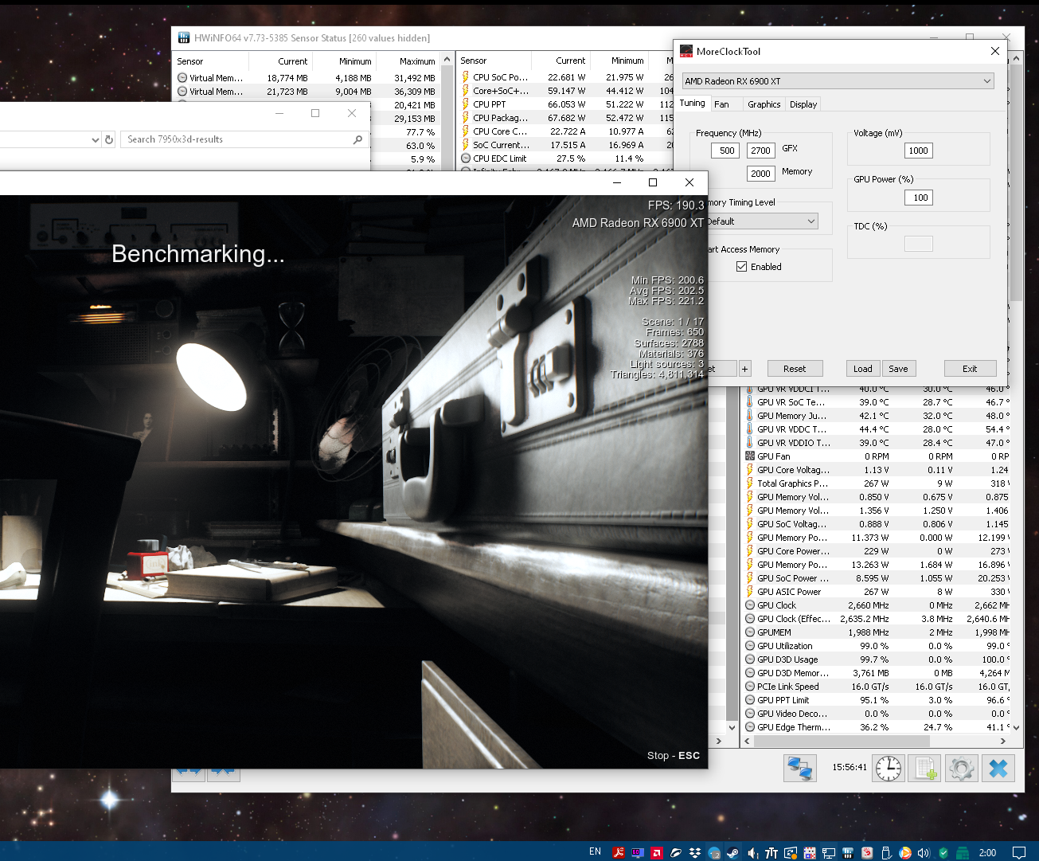Viewport: 1039px width, 861px height.
Task: Click the HWiNFO log file icon
Action: 924,769
